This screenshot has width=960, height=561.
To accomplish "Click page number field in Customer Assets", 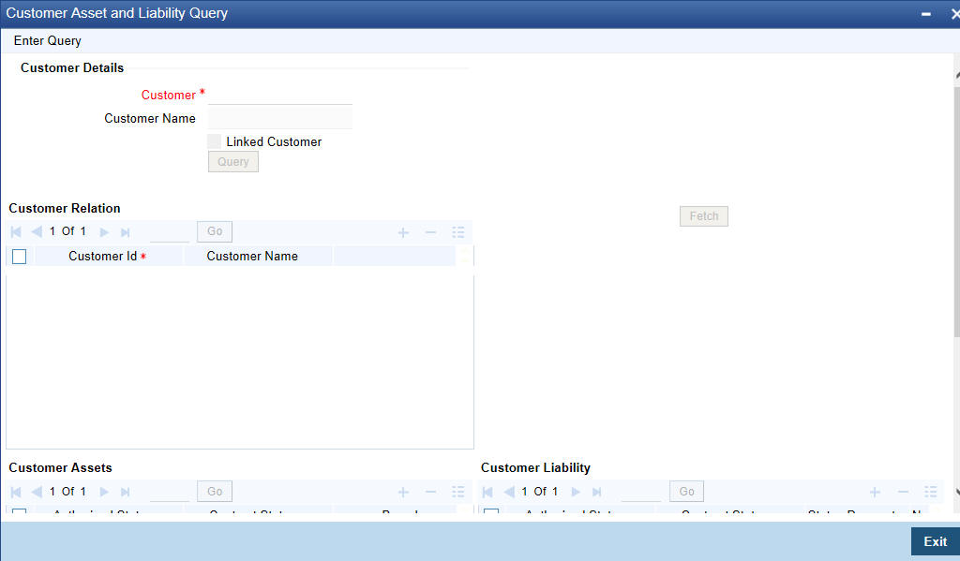I will click(x=170, y=492).
